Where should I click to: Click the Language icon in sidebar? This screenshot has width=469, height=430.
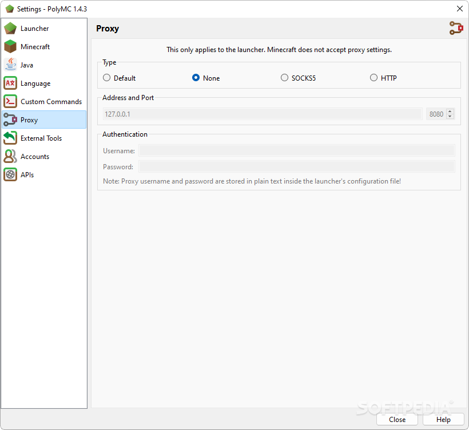[x=10, y=83]
